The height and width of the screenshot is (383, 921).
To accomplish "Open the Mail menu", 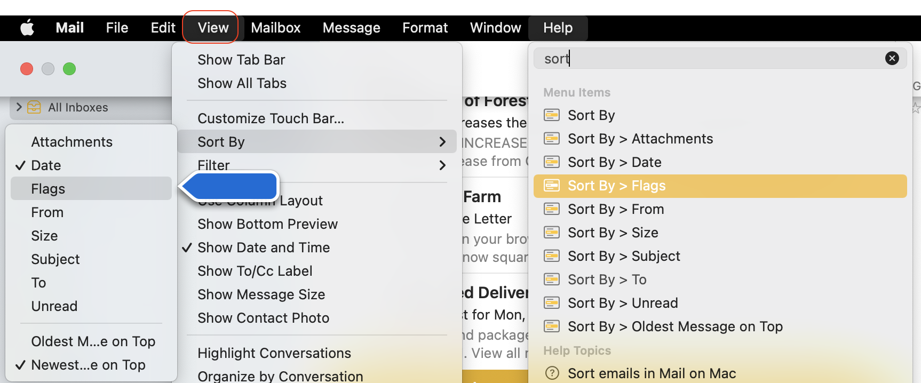I will pyautogui.click(x=70, y=28).
